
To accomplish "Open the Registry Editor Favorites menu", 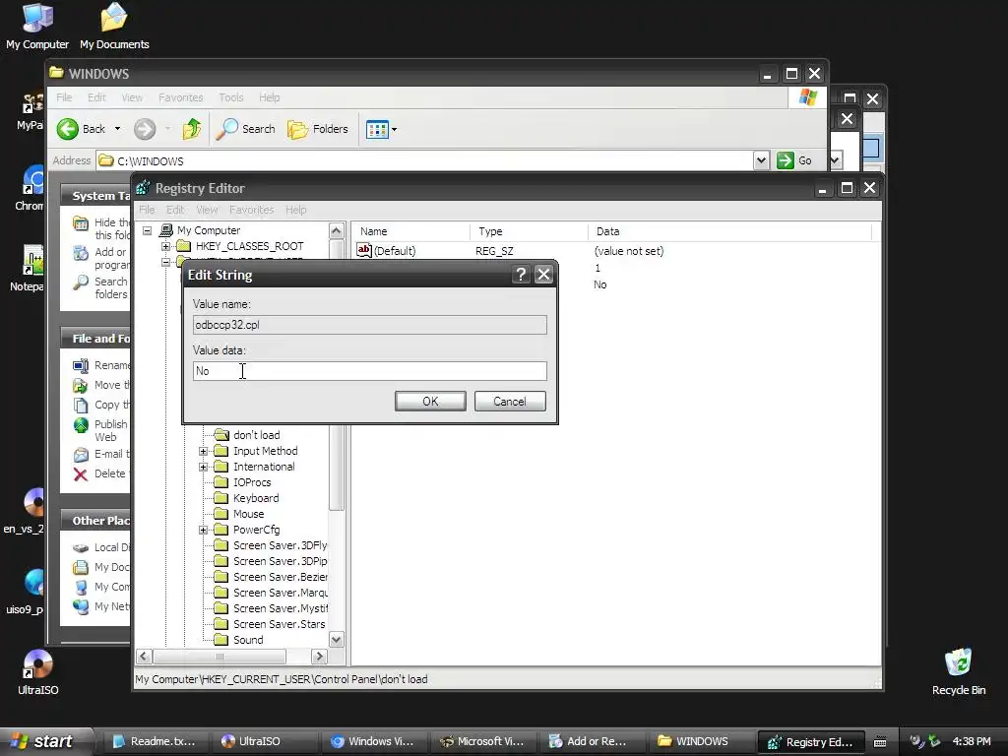I will pos(251,210).
